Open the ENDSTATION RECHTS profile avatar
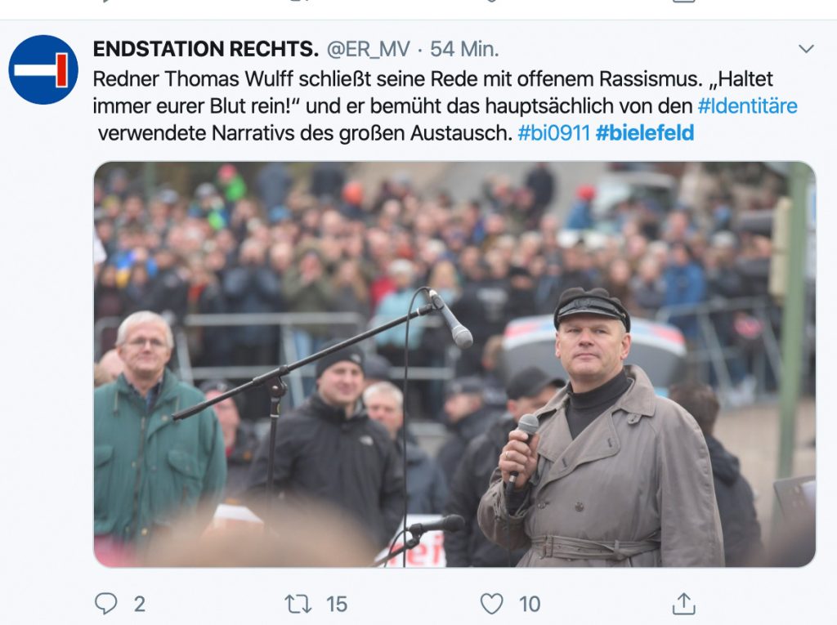 tap(43, 69)
